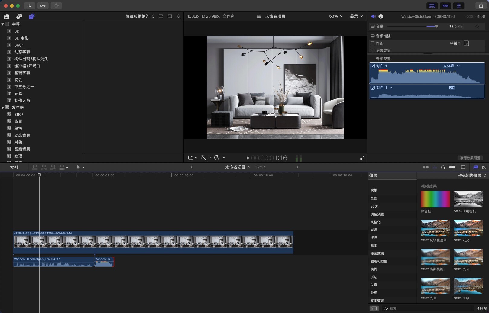Select 风格化 effects category

click(x=375, y=222)
